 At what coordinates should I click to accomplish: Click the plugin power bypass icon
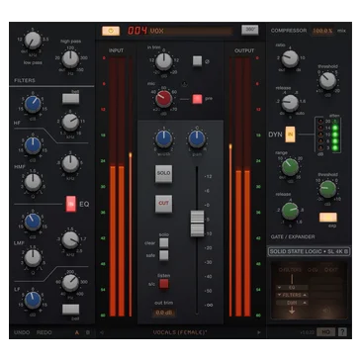(111, 31)
